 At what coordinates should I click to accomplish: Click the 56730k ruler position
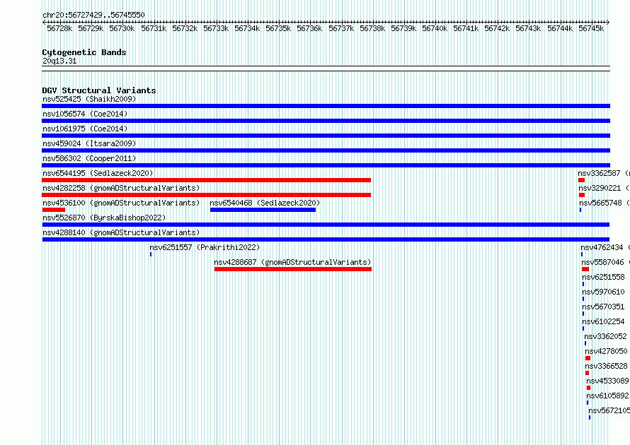[x=122, y=28]
